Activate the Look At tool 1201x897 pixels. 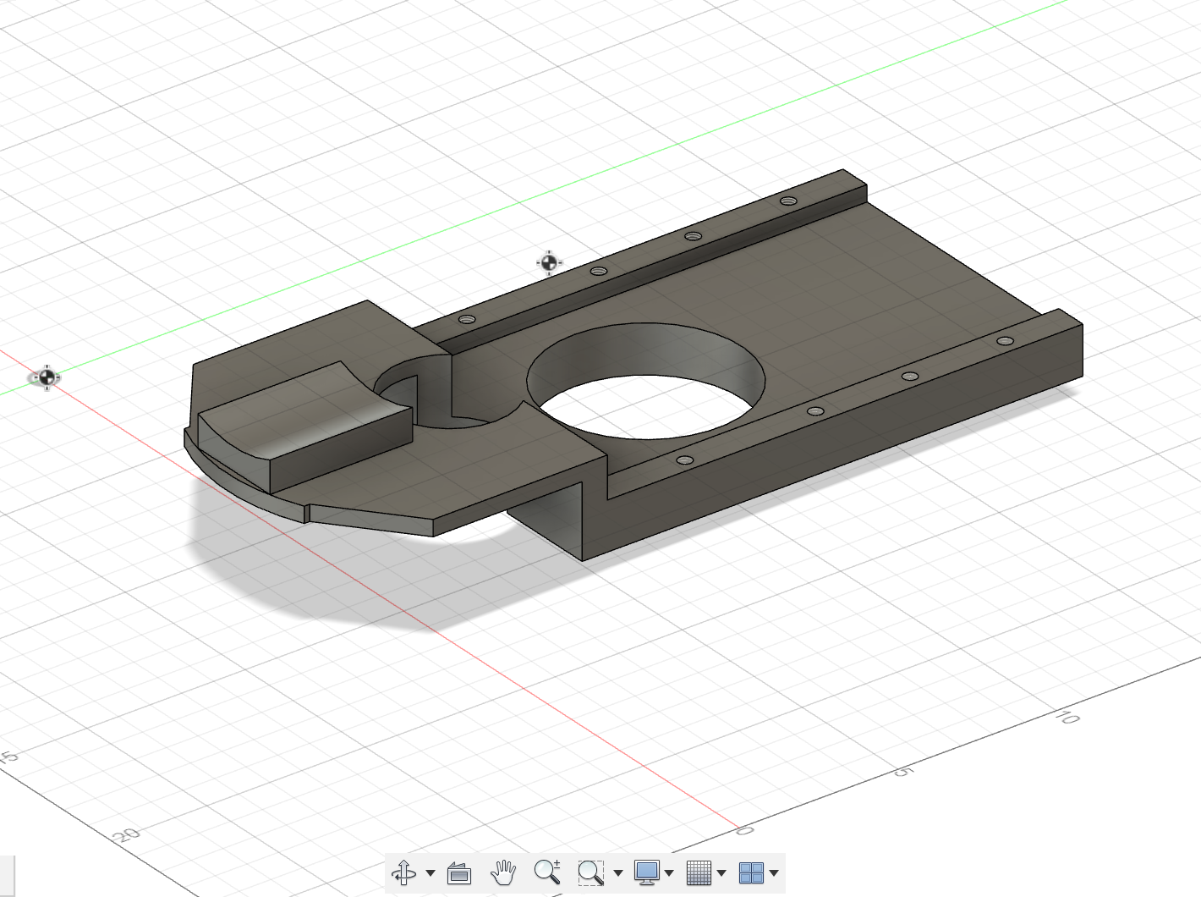[x=459, y=872]
